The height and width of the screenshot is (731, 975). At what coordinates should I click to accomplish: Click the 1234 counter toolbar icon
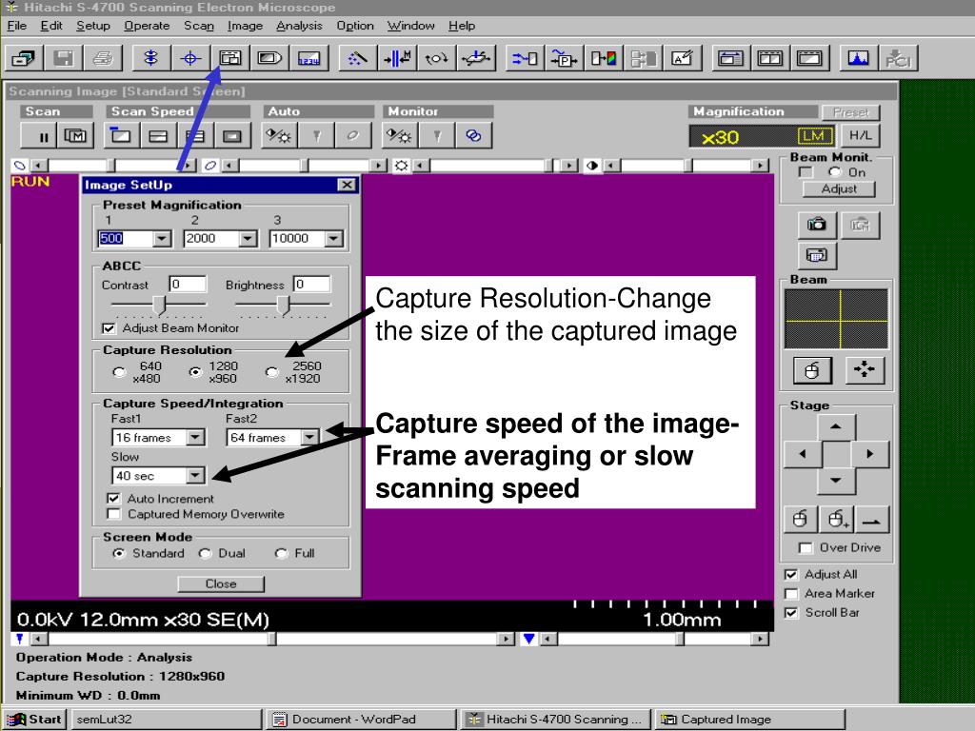pos(309,58)
